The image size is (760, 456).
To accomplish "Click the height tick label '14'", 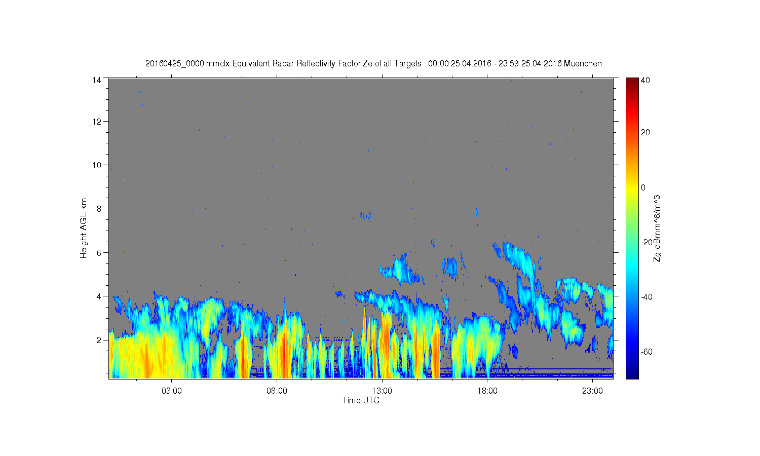I will 97,80.
